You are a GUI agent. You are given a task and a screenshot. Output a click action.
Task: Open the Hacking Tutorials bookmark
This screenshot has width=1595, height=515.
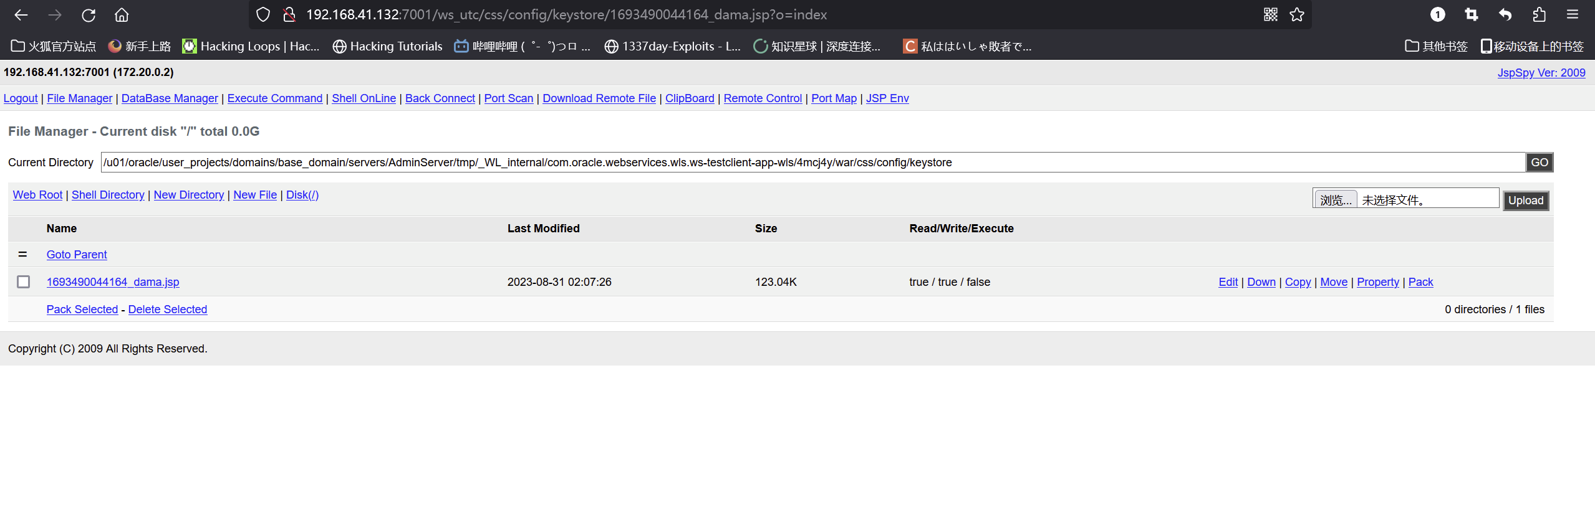click(x=387, y=46)
